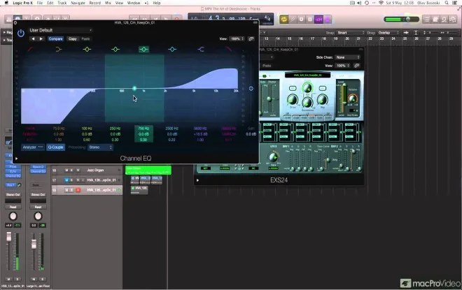Toggle the purple high shelf band icon

[x=201, y=50]
